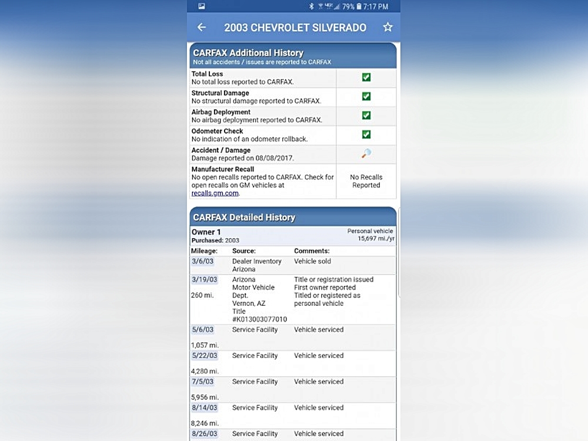The height and width of the screenshot is (441, 588).
Task: Open the recalls.gm.com link
Action: click(x=215, y=193)
